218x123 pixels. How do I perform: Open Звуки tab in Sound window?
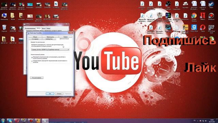tap(44, 28)
